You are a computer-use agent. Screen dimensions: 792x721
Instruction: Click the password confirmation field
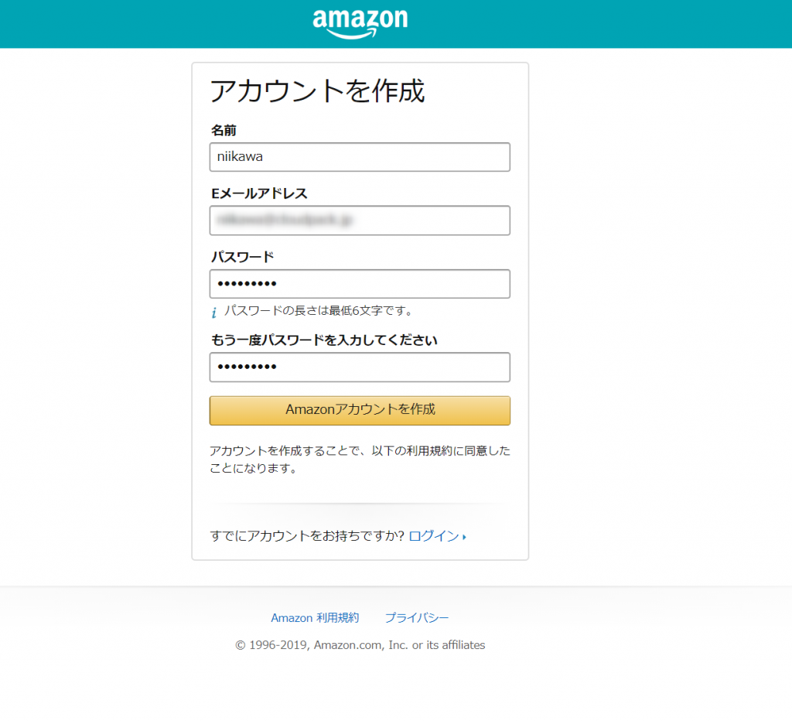tap(360, 367)
